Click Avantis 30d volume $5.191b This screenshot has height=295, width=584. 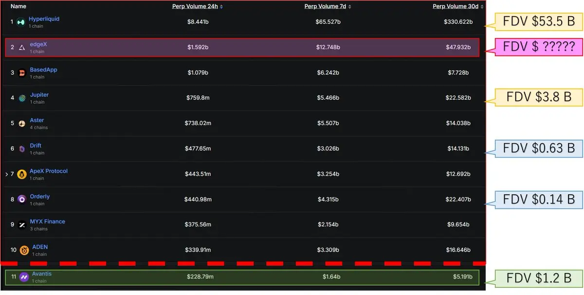pyautogui.click(x=463, y=277)
